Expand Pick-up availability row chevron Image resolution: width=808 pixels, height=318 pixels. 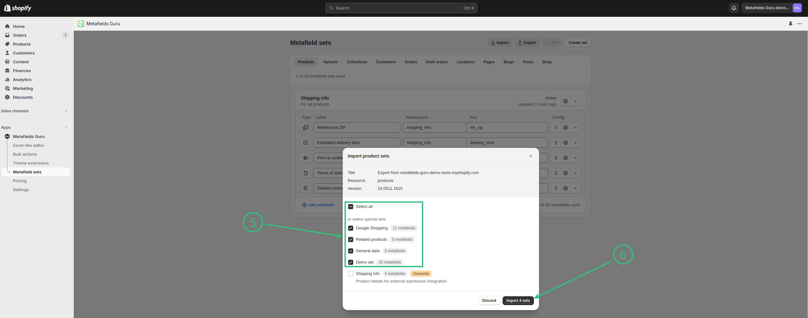coord(575,158)
